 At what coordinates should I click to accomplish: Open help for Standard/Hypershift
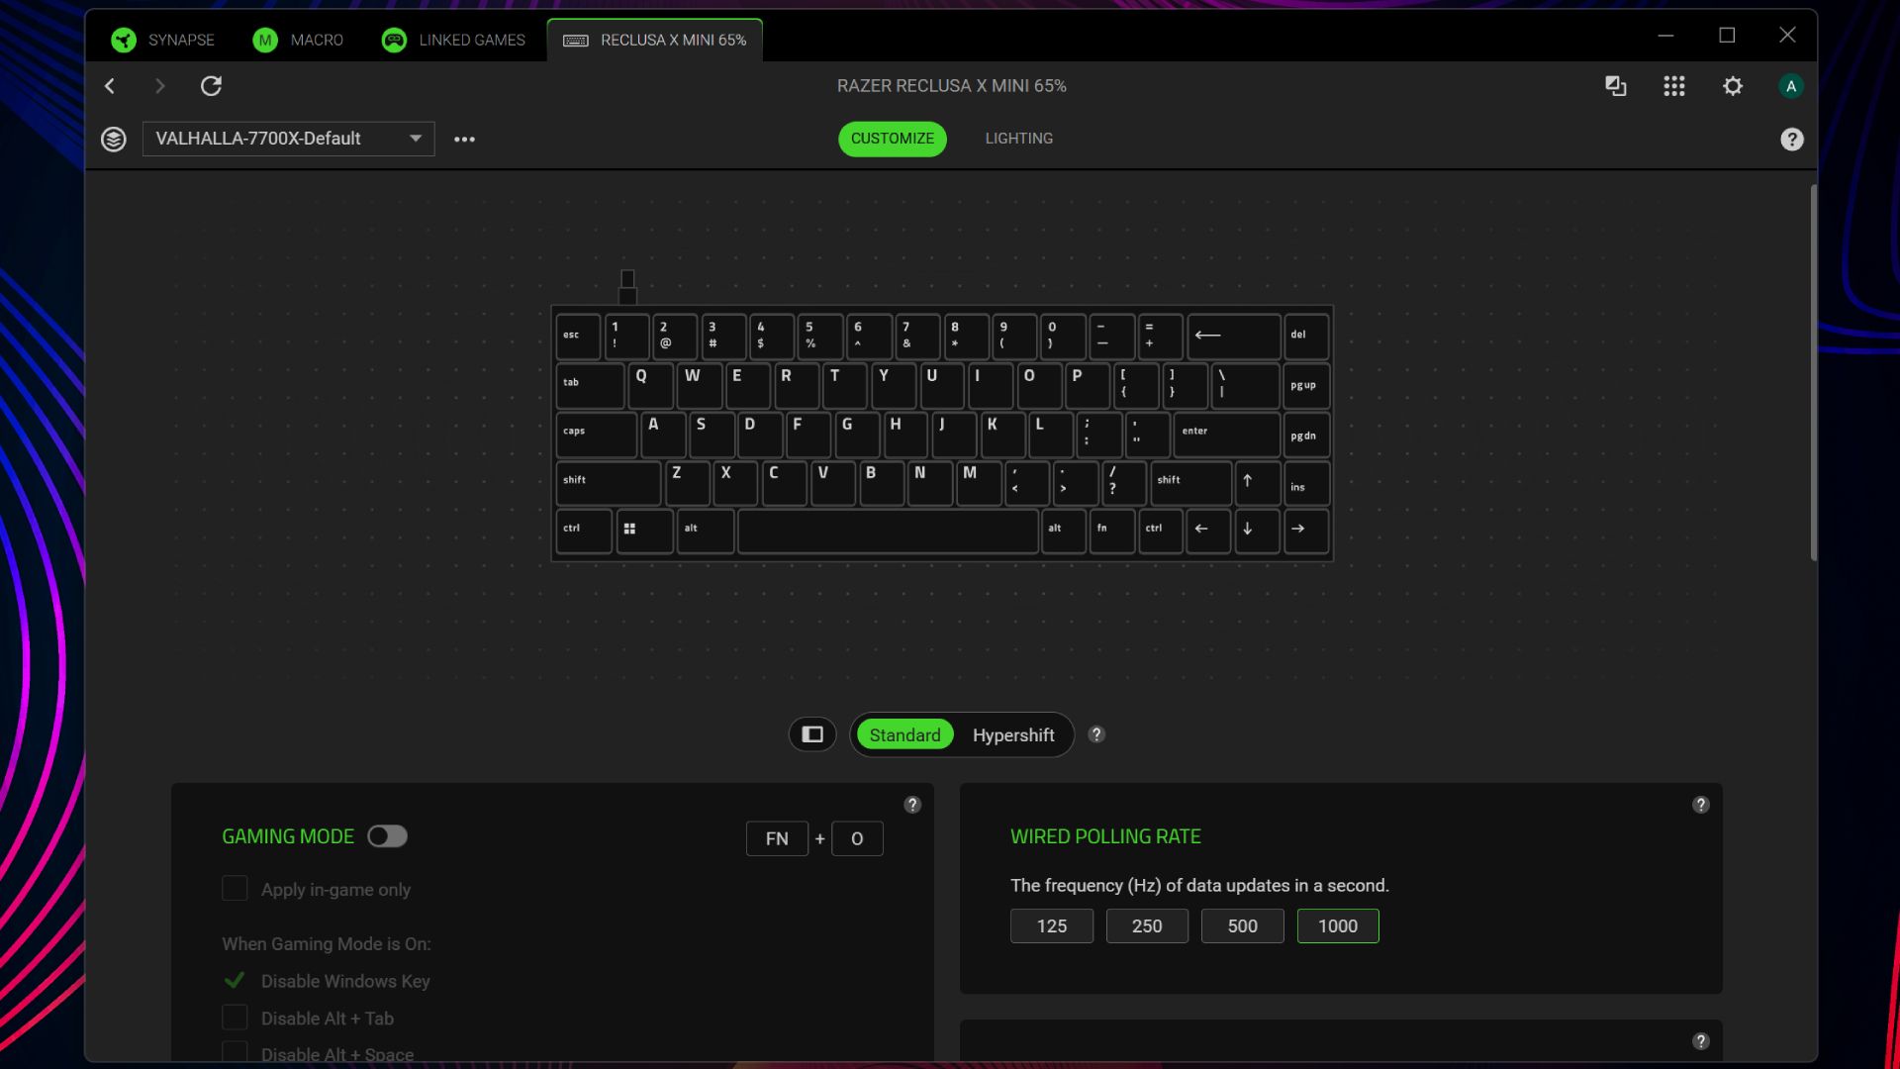pyautogui.click(x=1096, y=734)
